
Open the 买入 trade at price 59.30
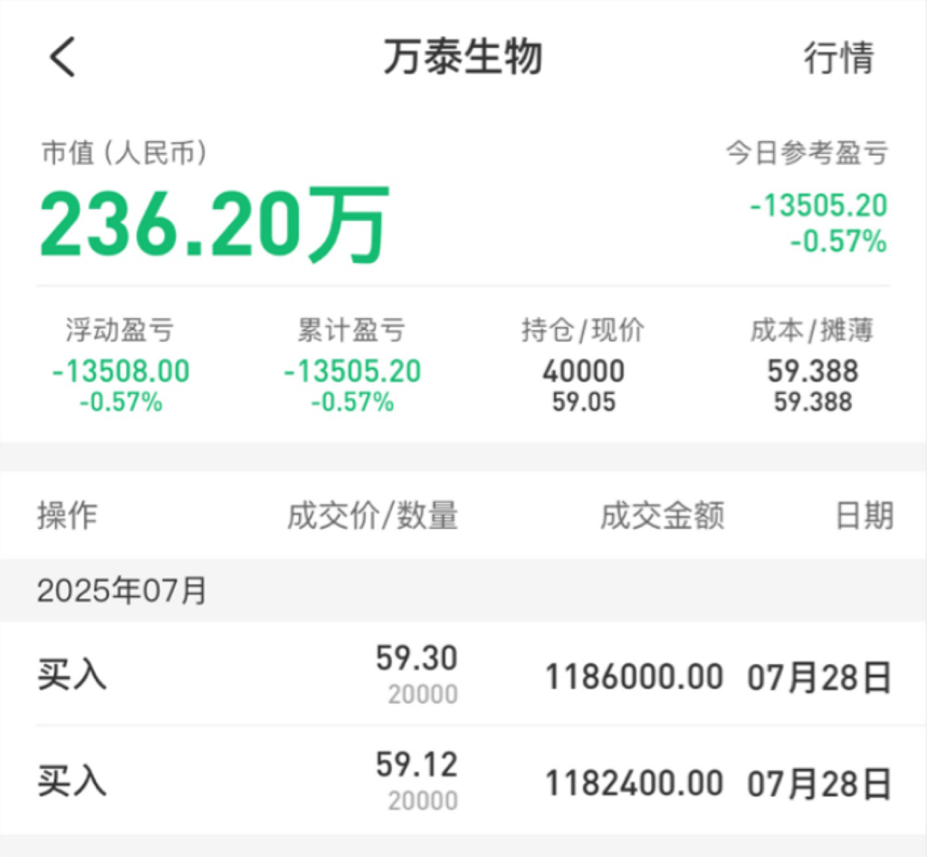pyautogui.click(x=463, y=675)
